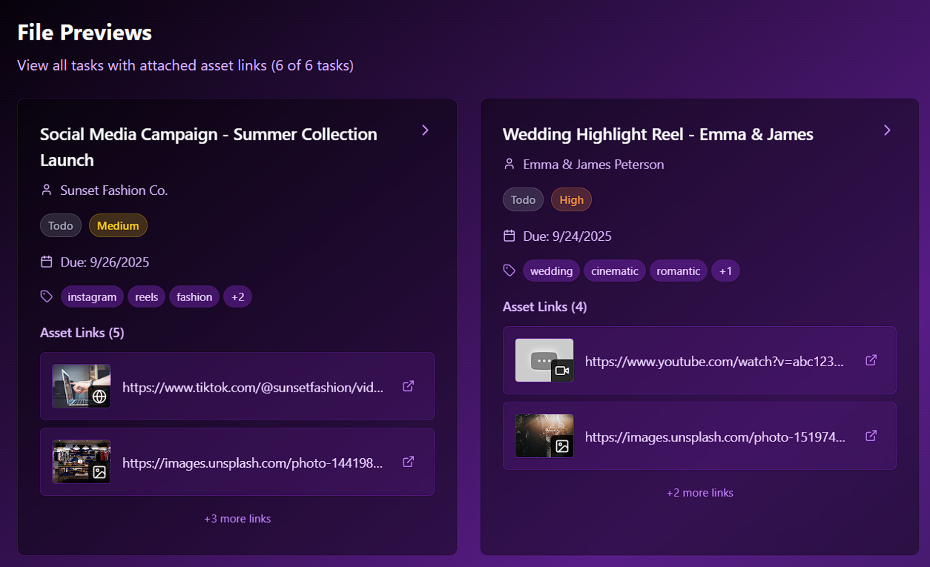Select the cinematic tag

(x=615, y=271)
